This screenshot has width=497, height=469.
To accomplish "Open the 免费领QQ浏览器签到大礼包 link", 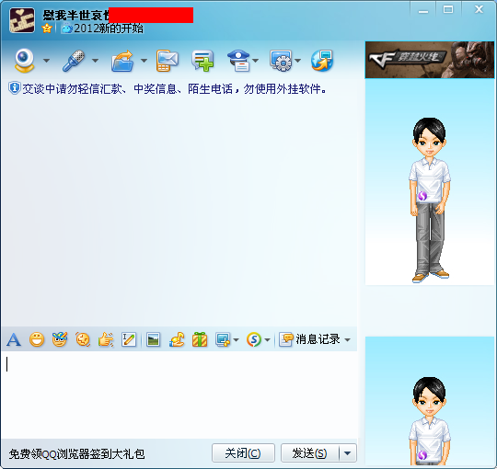I will (x=76, y=454).
